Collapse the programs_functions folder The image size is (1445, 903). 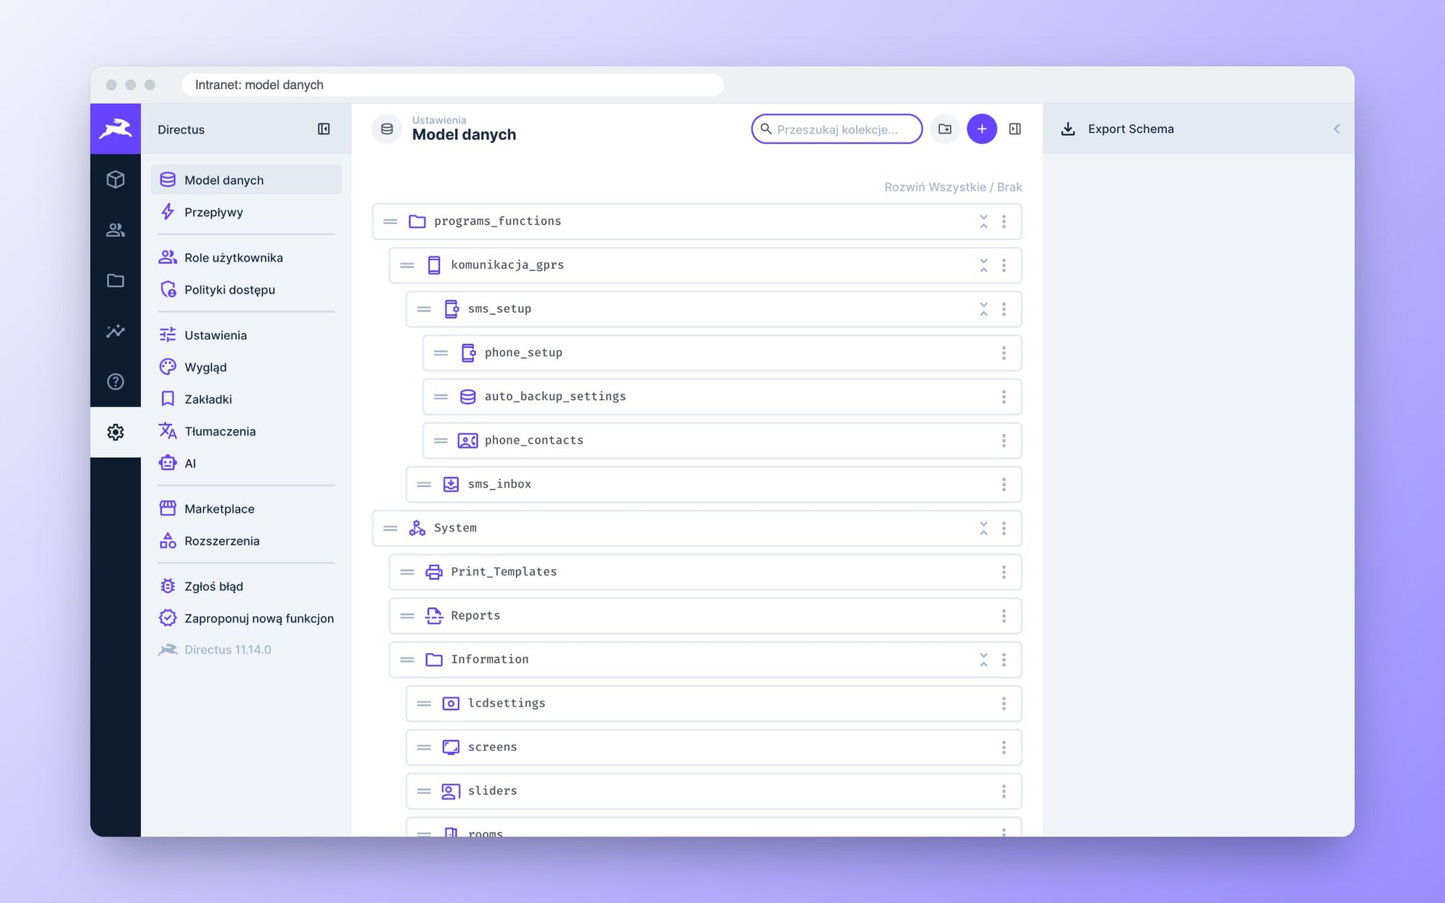click(x=983, y=222)
